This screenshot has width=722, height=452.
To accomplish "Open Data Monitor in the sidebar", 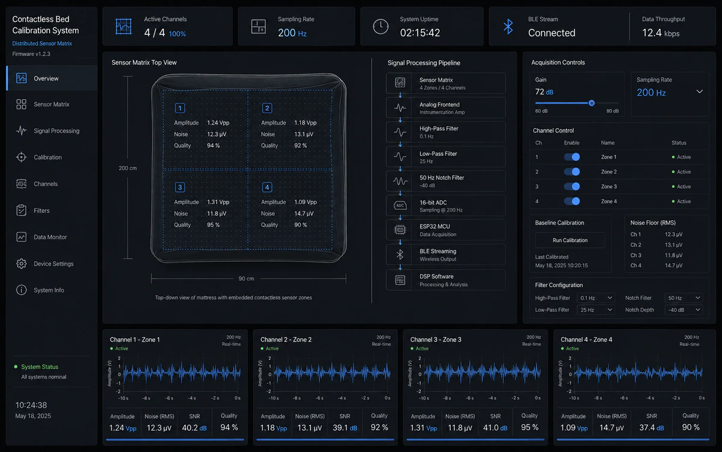I will tap(52, 237).
